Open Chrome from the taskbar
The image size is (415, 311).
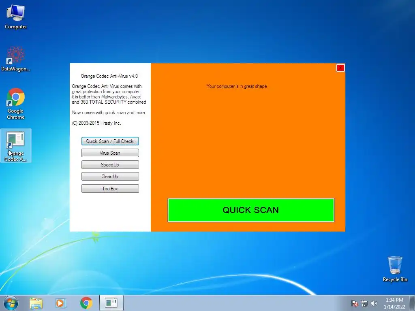pyautogui.click(x=86, y=303)
